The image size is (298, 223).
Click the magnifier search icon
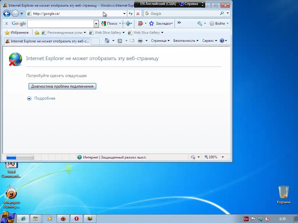point(222,13)
